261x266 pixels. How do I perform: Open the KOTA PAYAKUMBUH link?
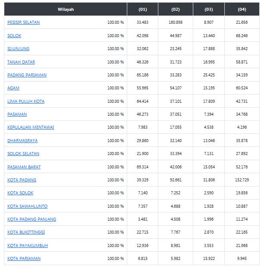[28, 245]
